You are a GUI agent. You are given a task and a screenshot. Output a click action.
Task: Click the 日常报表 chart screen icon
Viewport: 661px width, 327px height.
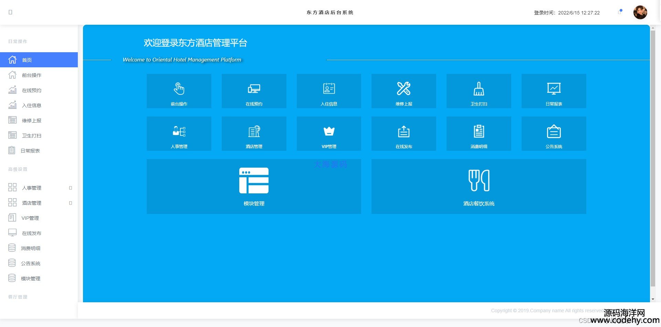click(554, 89)
